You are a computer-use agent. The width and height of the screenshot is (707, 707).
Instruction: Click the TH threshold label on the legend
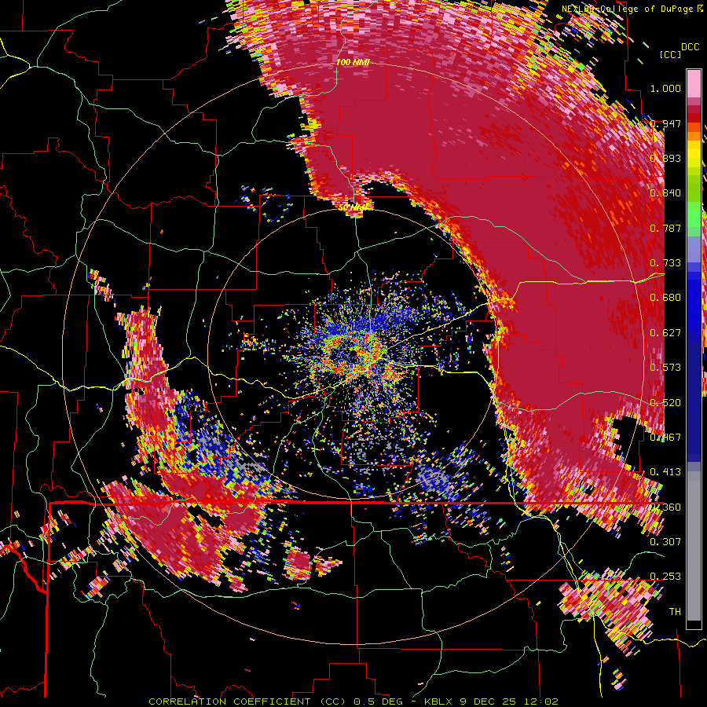[675, 612]
